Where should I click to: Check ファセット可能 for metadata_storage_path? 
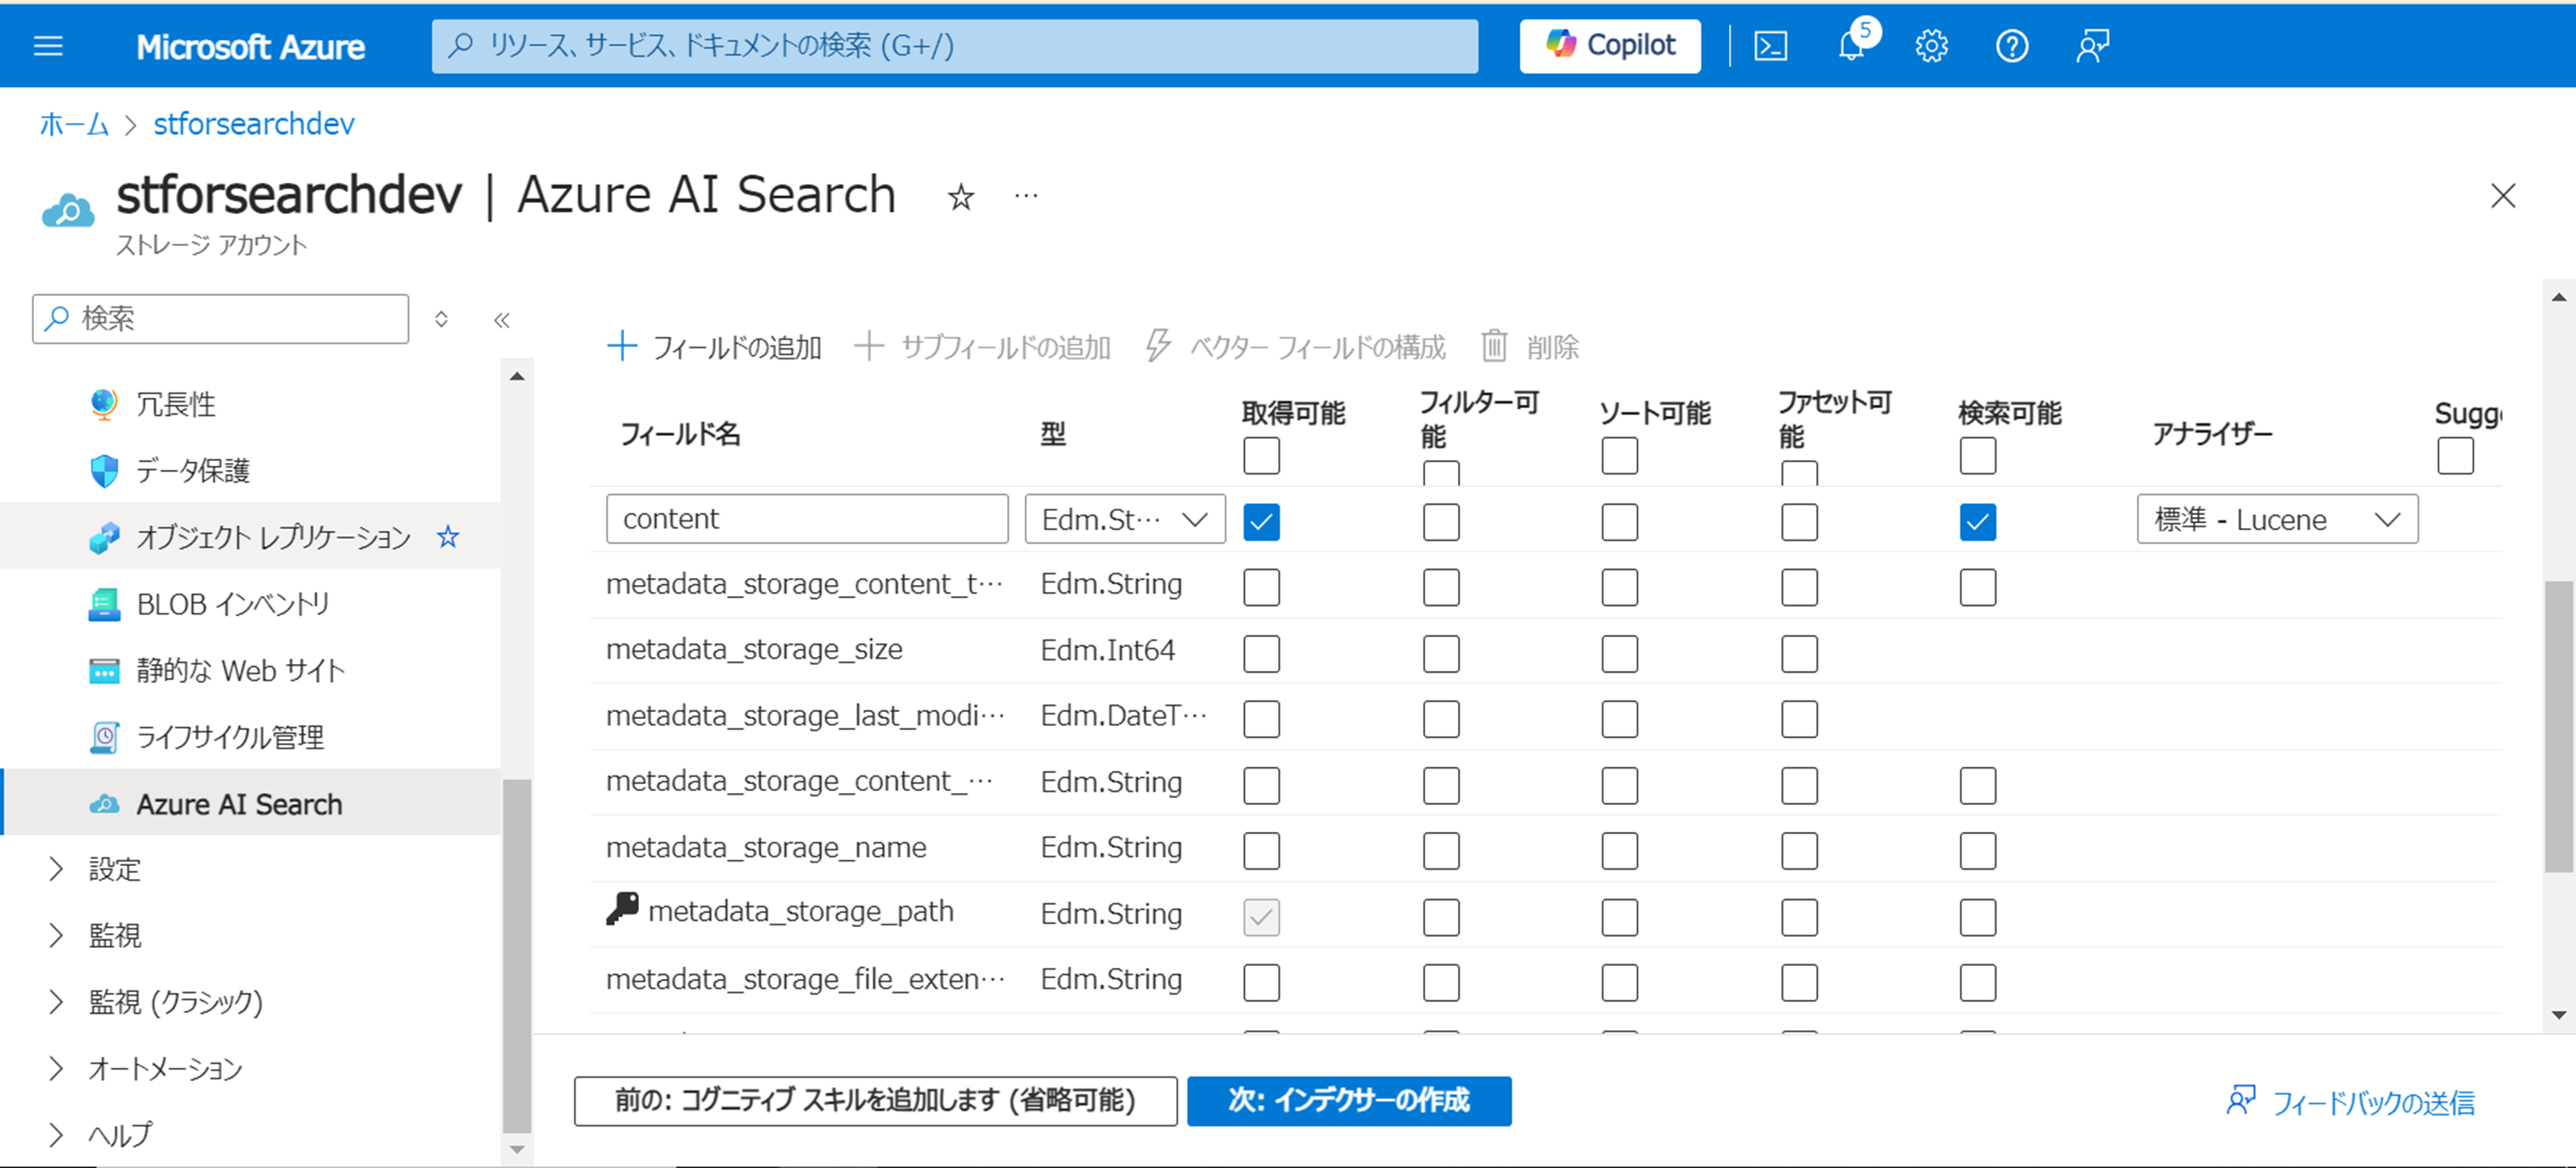coord(1799,917)
